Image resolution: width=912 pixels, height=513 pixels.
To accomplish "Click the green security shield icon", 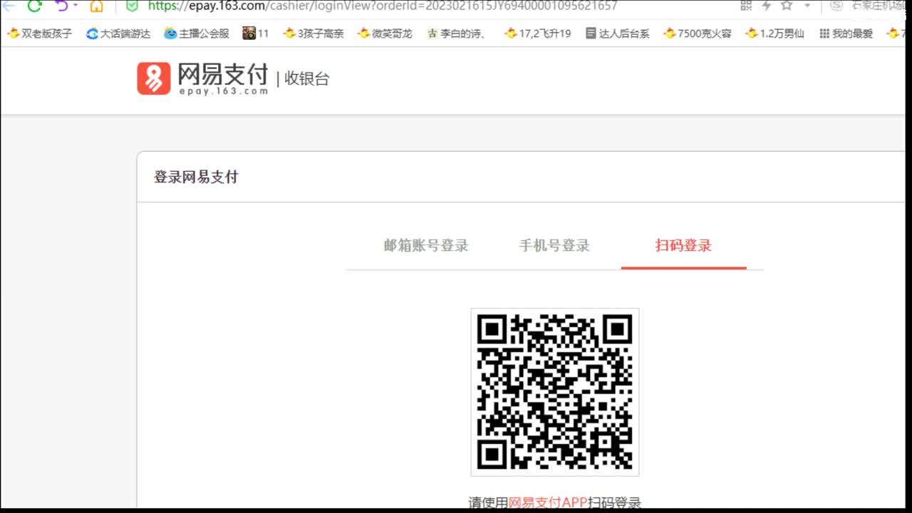I will pos(132,6).
